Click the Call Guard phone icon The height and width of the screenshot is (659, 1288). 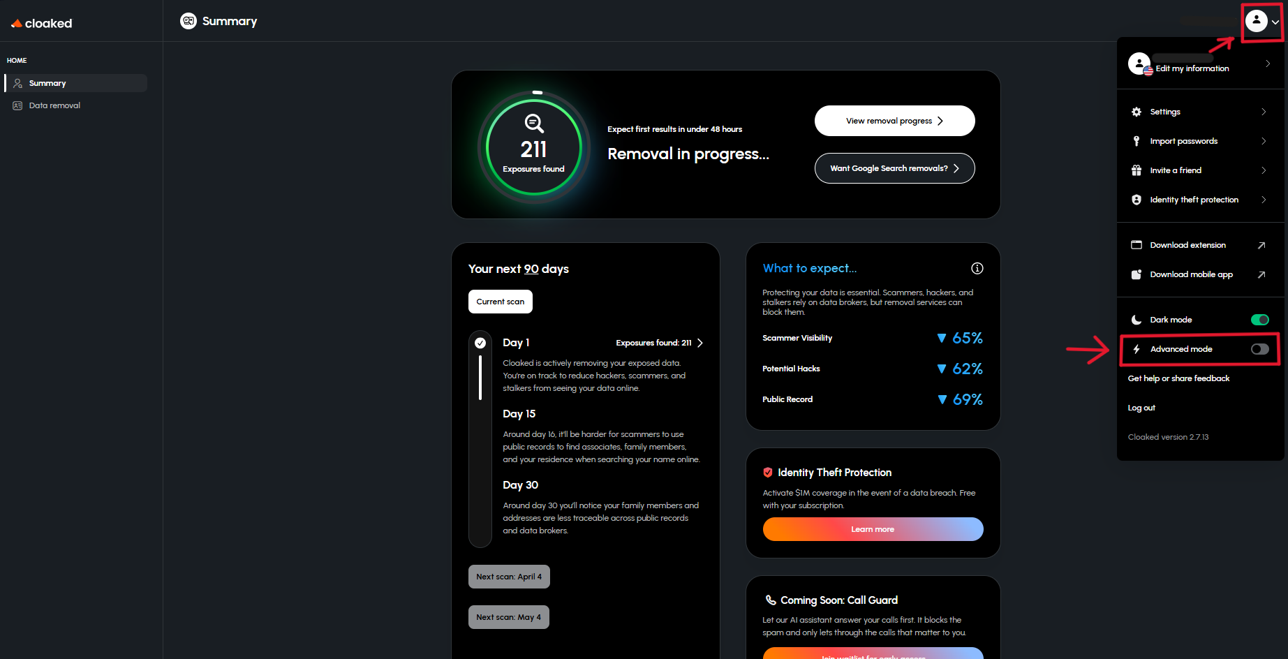click(771, 600)
